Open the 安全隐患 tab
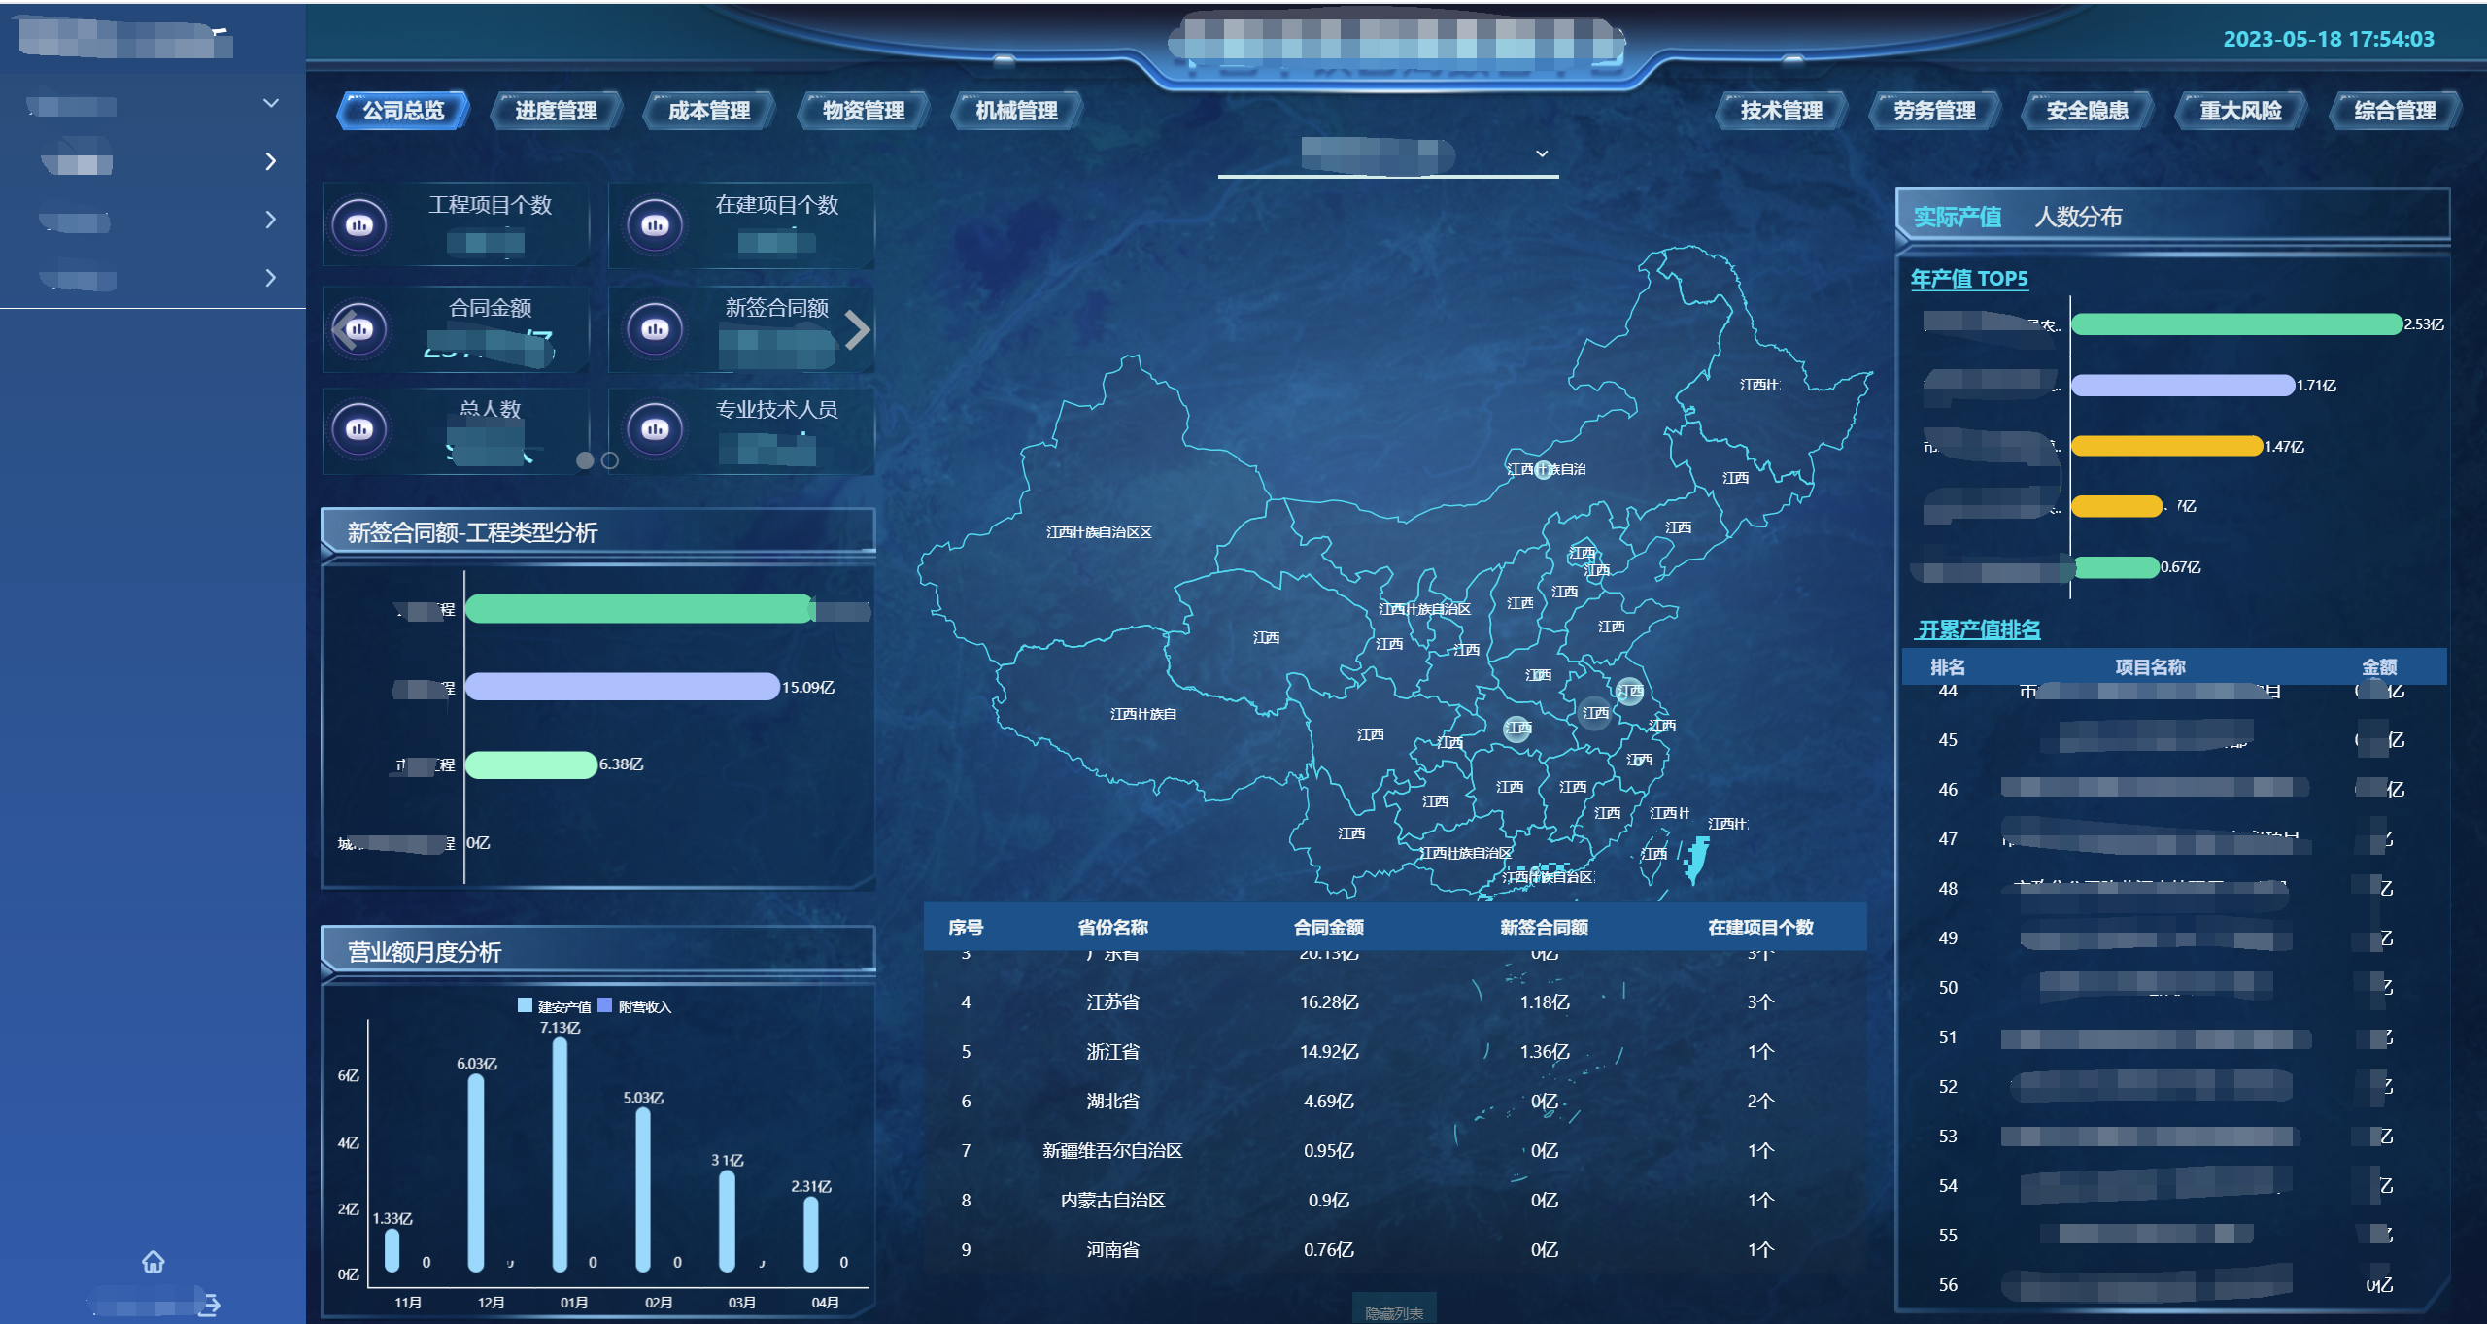Viewport: 2487px width, 1324px height. [2087, 111]
